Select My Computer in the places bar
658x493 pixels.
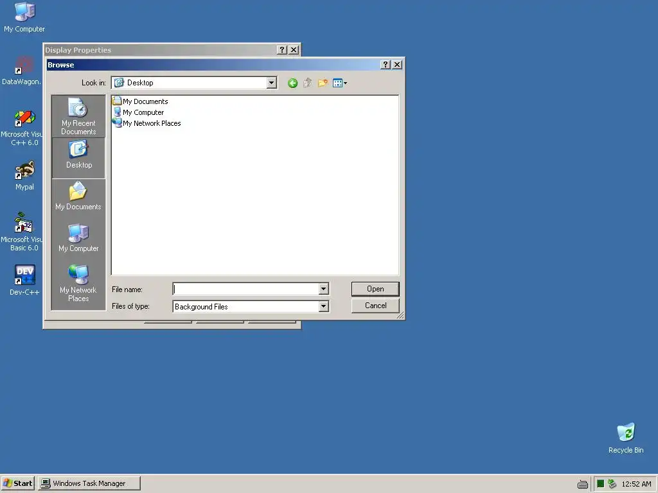click(x=78, y=238)
